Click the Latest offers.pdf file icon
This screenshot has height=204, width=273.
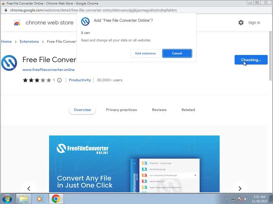point(144,181)
